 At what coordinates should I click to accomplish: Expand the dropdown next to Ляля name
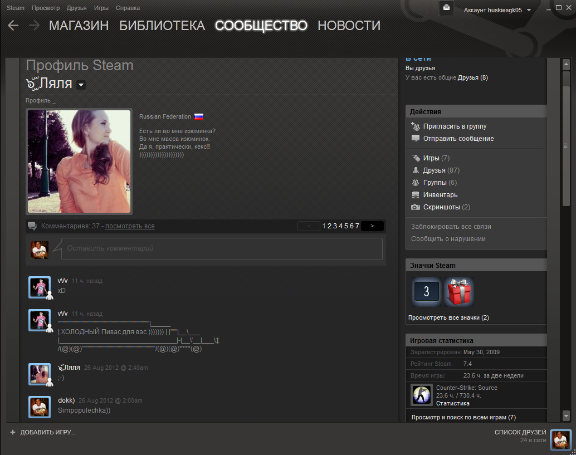(81, 85)
